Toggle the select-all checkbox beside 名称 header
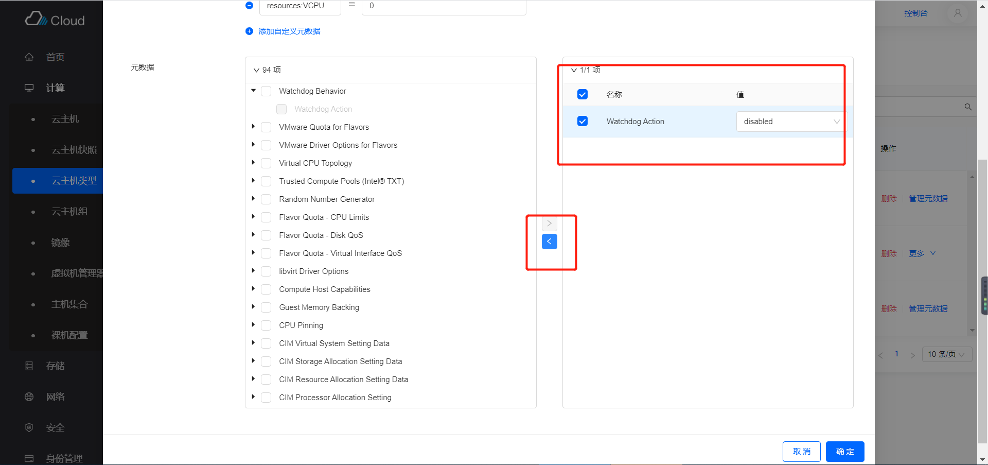This screenshot has height=465, width=988. tap(583, 95)
